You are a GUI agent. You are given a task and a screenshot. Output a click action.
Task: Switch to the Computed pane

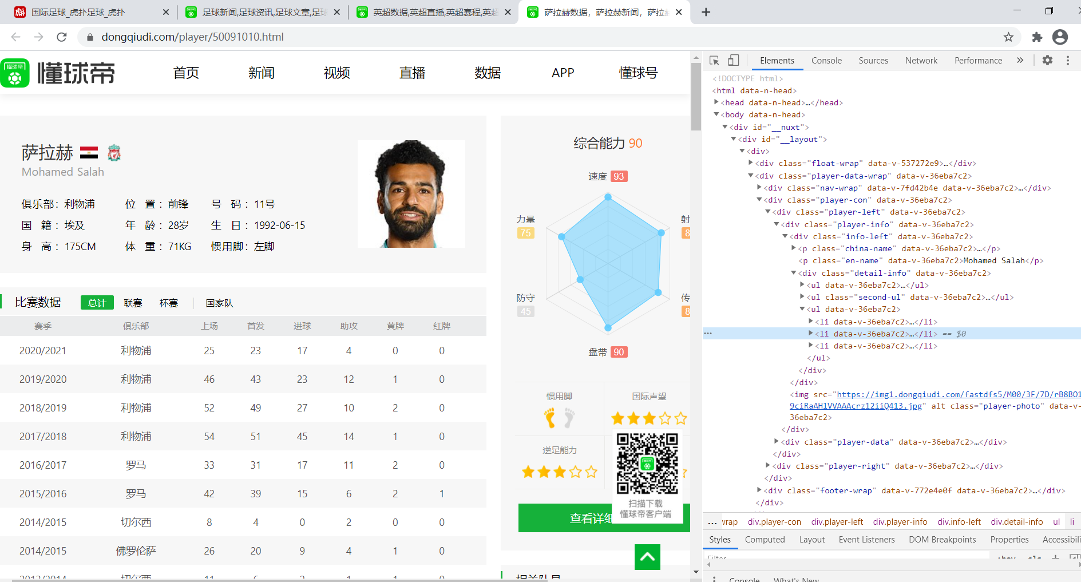tap(765, 540)
